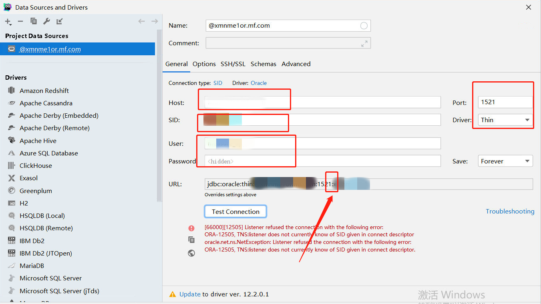This screenshot has width=541, height=304.
Task: Click the Test Connection button
Action: pyautogui.click(x=235, y=211)
